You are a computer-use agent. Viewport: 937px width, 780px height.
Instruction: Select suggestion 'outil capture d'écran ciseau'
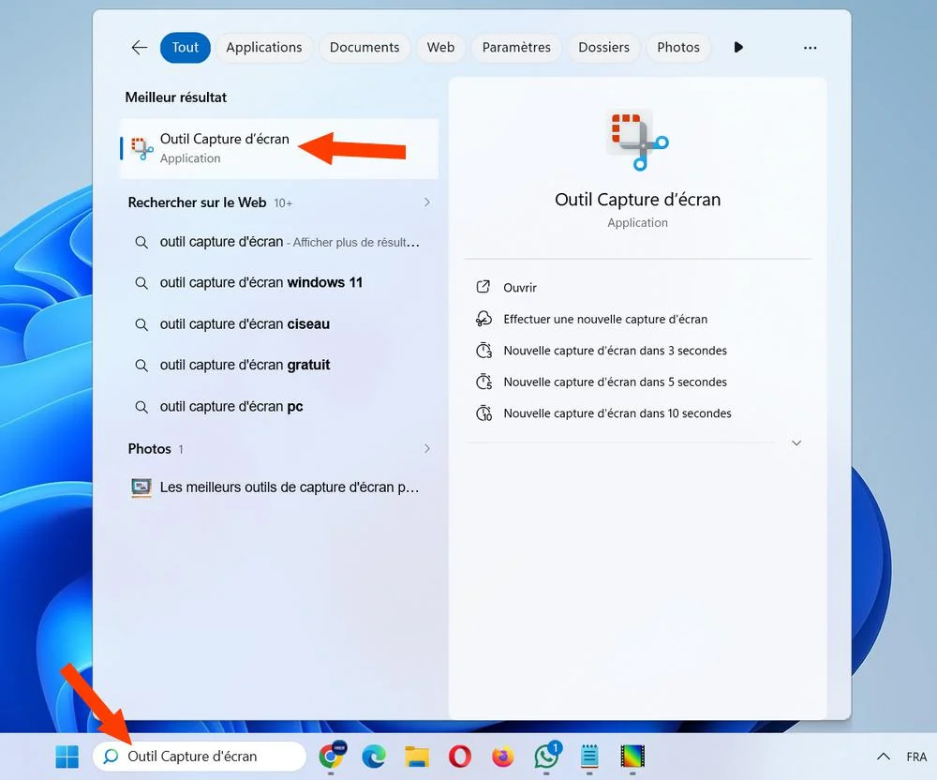coord(279,324)
